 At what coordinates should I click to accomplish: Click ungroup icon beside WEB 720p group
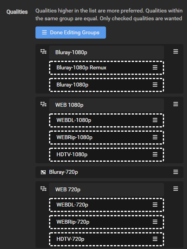click(43, 189)
